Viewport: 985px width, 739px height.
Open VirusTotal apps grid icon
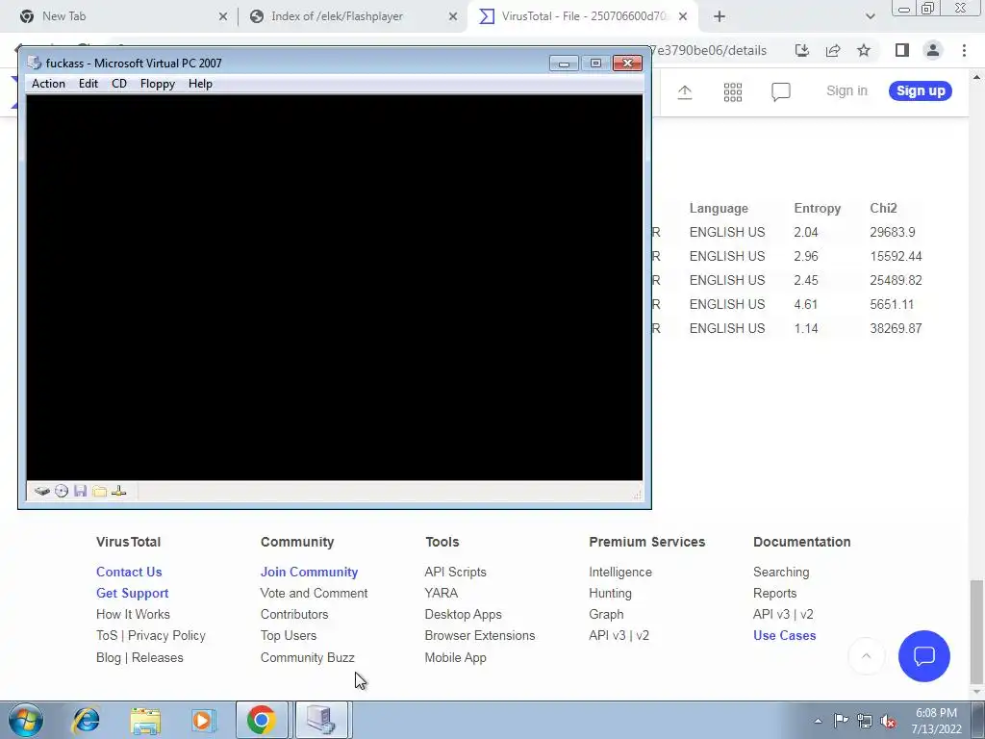coord(732,91)
